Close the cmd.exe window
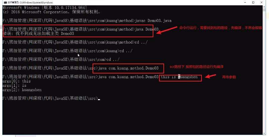Screen dimensions: 269x137 pyautogui.click(x=261, y=2)
